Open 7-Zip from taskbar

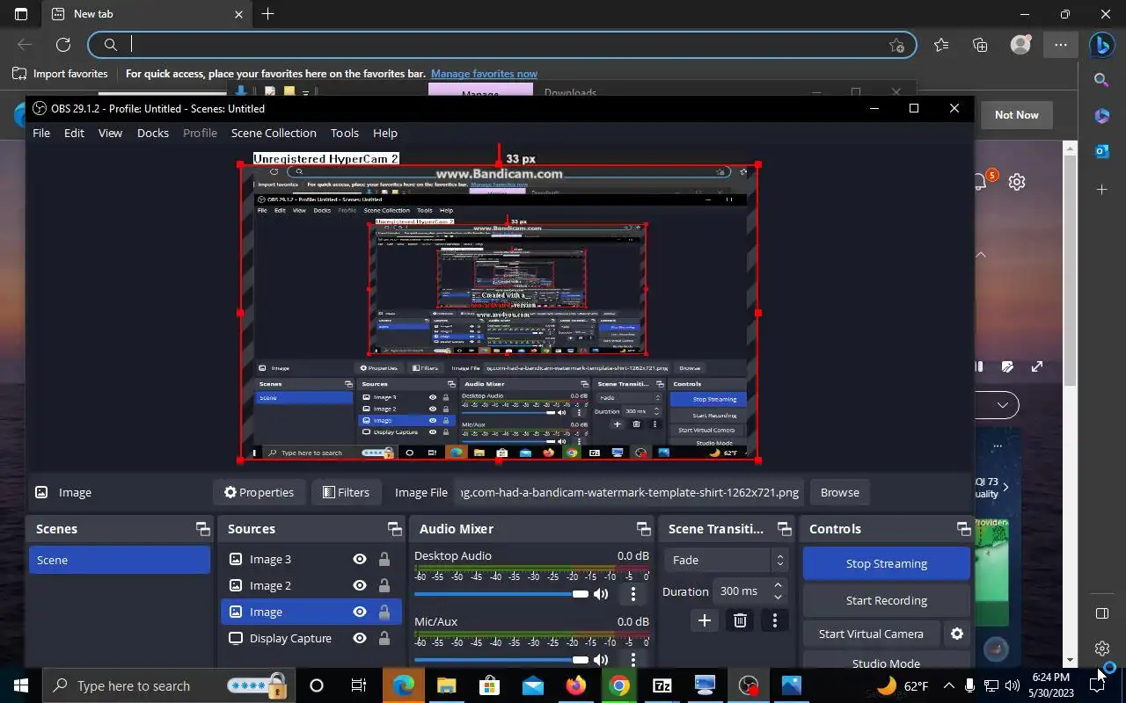(662, 685)
